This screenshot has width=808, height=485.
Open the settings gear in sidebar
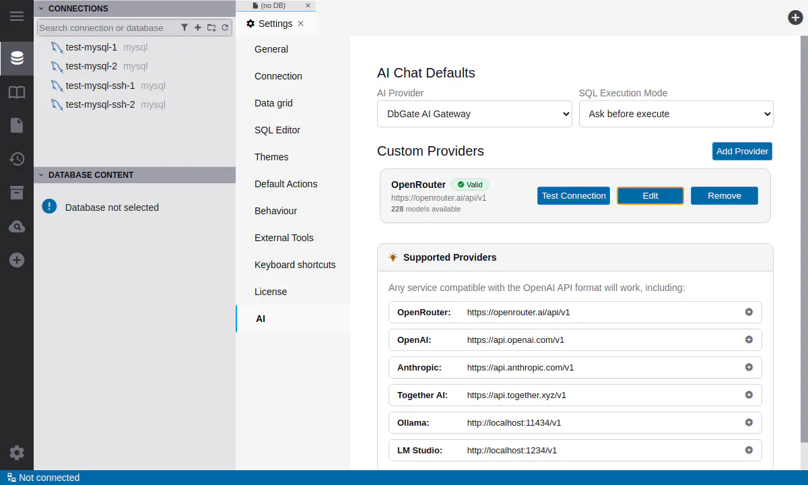point(17,453)
